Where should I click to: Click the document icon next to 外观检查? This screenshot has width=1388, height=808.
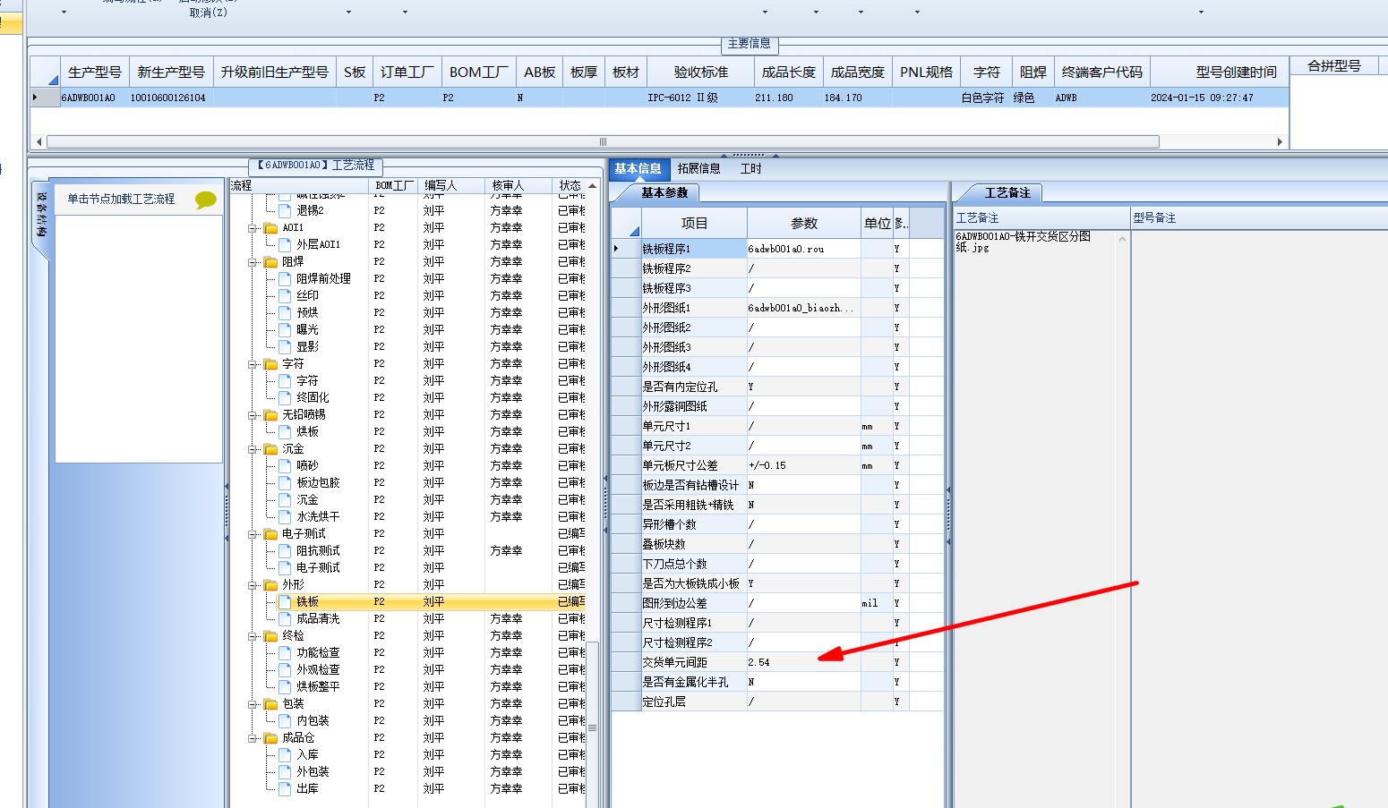pyautogui.click(x=285, y=669)
